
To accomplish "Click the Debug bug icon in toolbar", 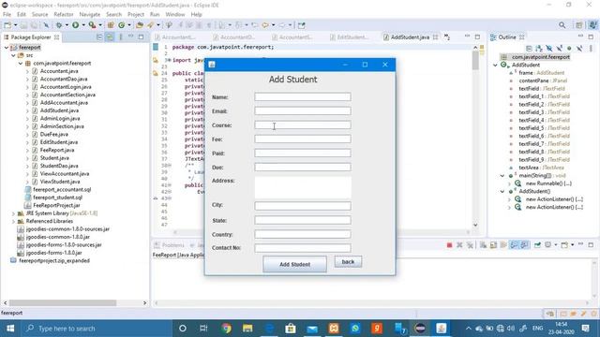I will point(59,25).
